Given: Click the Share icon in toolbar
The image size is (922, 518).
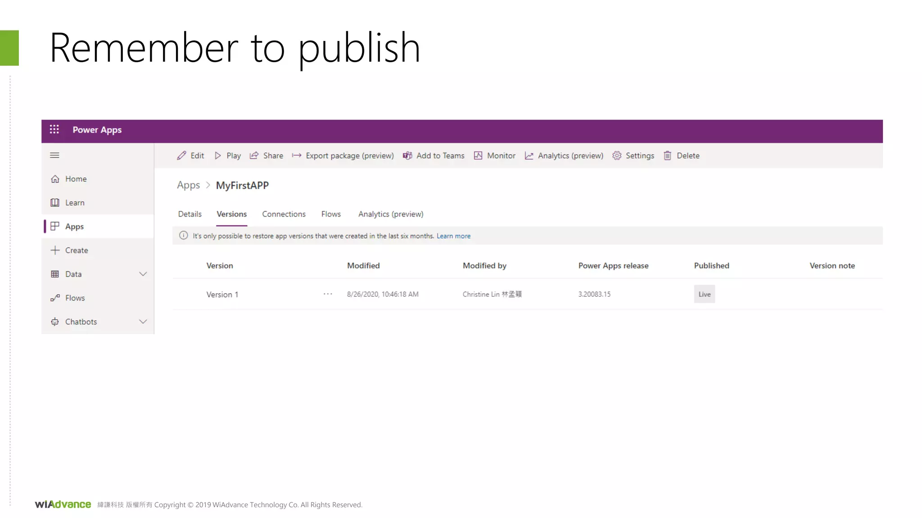Looking at the screenshot, I should 254,156.
